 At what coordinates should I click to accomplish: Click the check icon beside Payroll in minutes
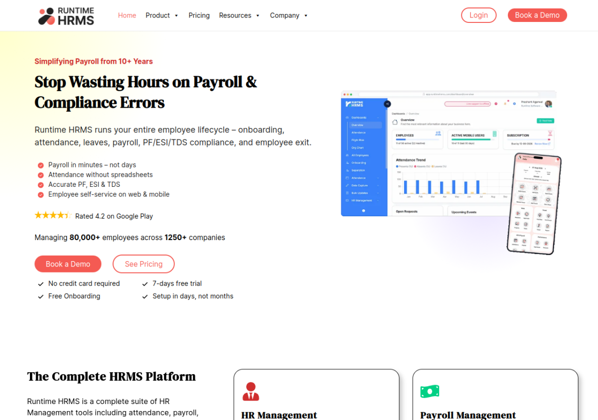40,165
